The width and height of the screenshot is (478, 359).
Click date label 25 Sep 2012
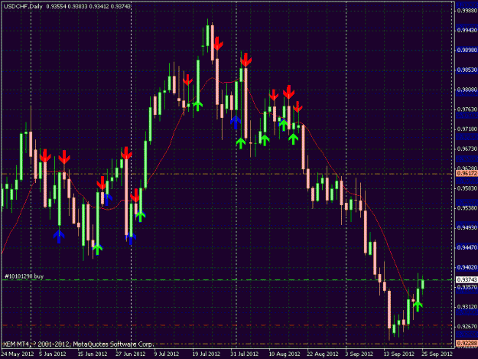point(437,354)
